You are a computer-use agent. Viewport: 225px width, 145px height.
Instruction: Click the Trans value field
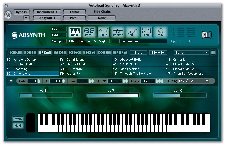(148, 81)
